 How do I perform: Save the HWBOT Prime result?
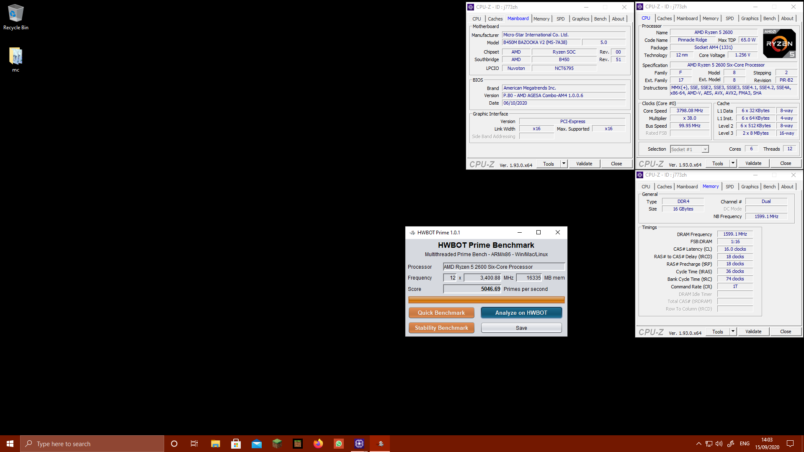point(521,328)
